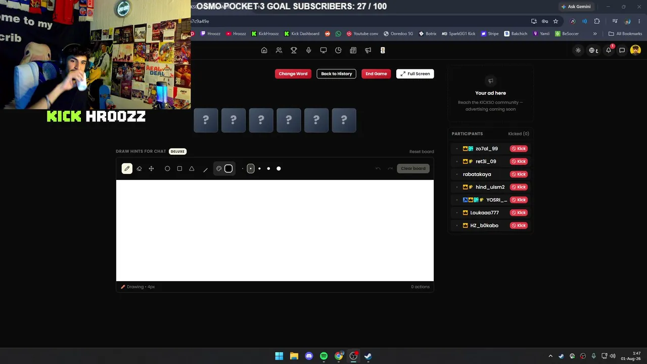Open the color palette picker
The height and width of the screenshot is (364, 647).
tap(219, 168)
